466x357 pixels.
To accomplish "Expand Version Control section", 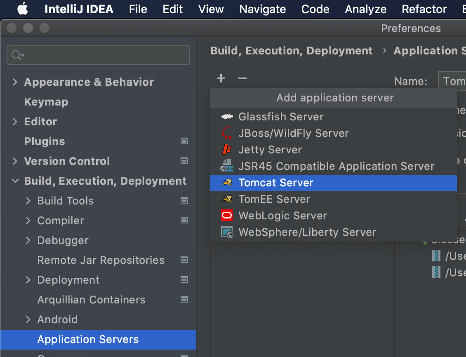I will [x=15, y=161].
